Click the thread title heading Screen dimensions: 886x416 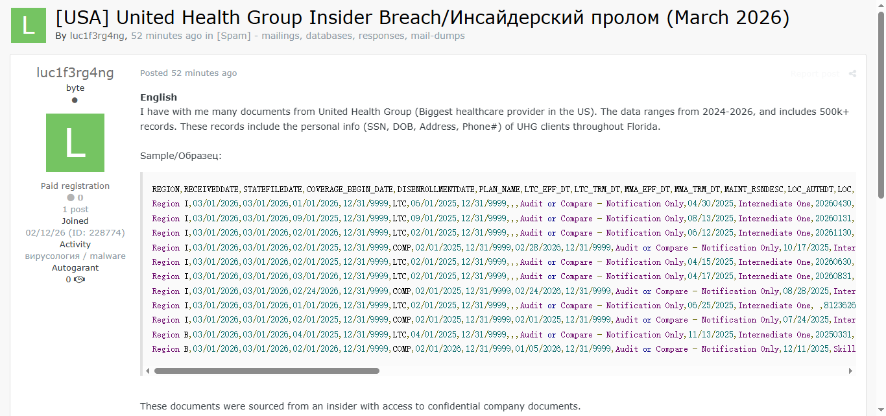pos(422,18)
